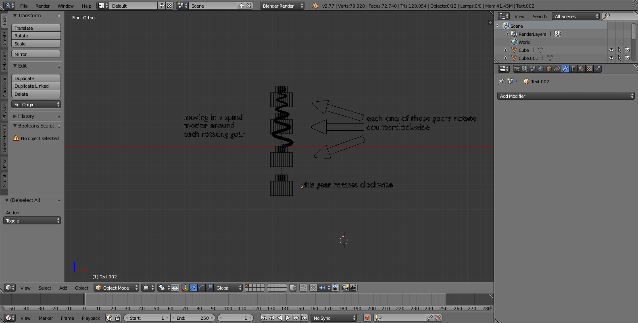Open the Help menu

tap(86, 6)
